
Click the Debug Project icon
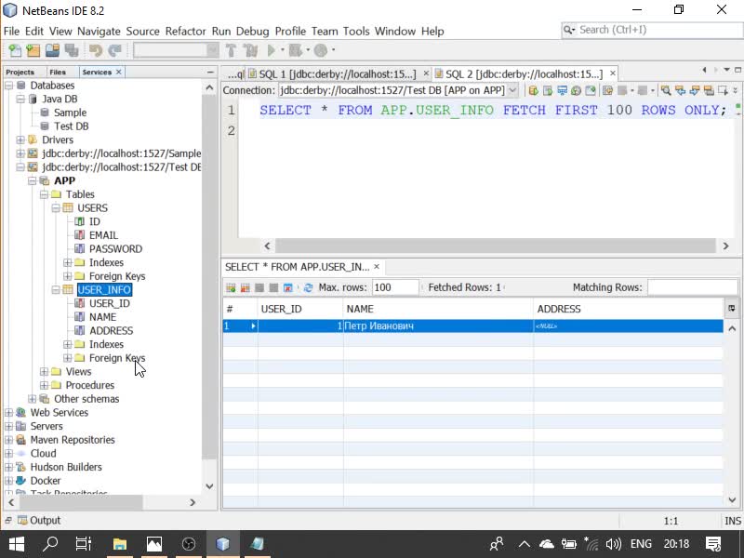click(295, 50)
